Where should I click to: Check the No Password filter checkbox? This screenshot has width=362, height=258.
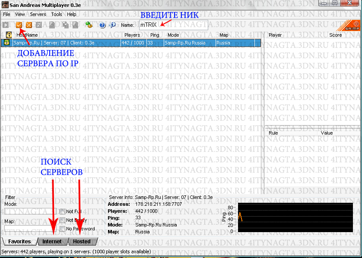tap(63, 229)
